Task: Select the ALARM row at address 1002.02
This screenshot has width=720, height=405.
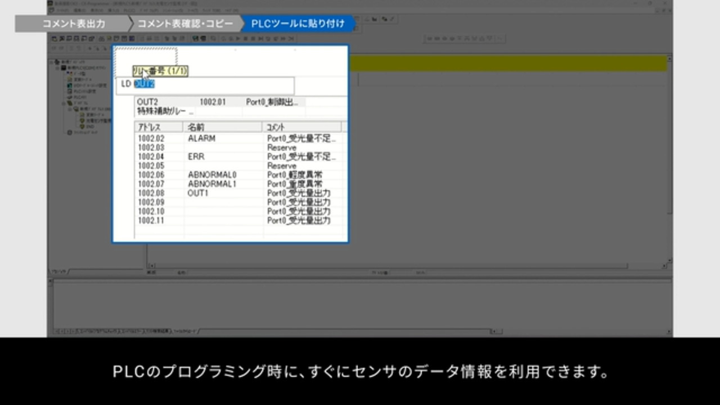Action: (x=201, y=138)
